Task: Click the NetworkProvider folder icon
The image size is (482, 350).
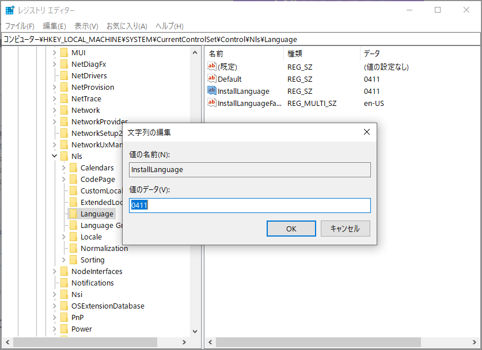Action: [x=64, y=121]
